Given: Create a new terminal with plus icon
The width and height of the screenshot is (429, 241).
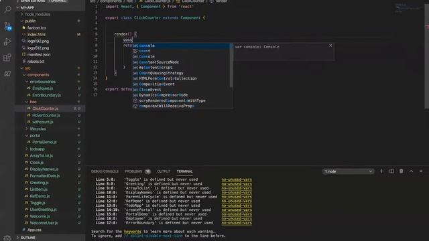Looking at the screenshot, I should coord(381,171).
